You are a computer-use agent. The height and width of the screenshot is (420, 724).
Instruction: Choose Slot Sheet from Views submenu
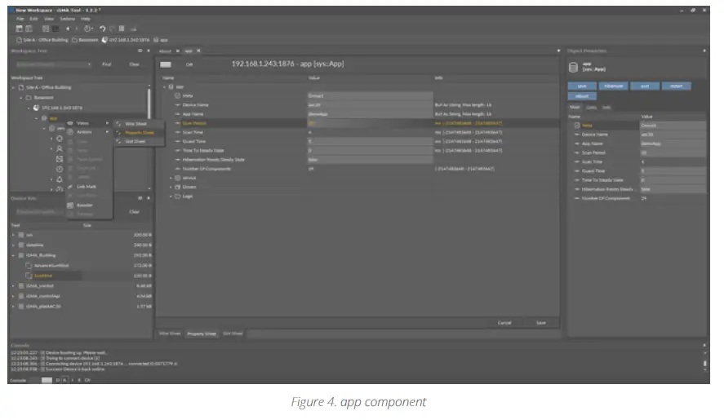coord(139,141)
